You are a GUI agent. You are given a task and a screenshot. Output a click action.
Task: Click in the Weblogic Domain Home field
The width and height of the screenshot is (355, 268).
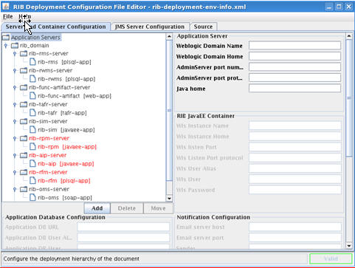click(294, 56)
